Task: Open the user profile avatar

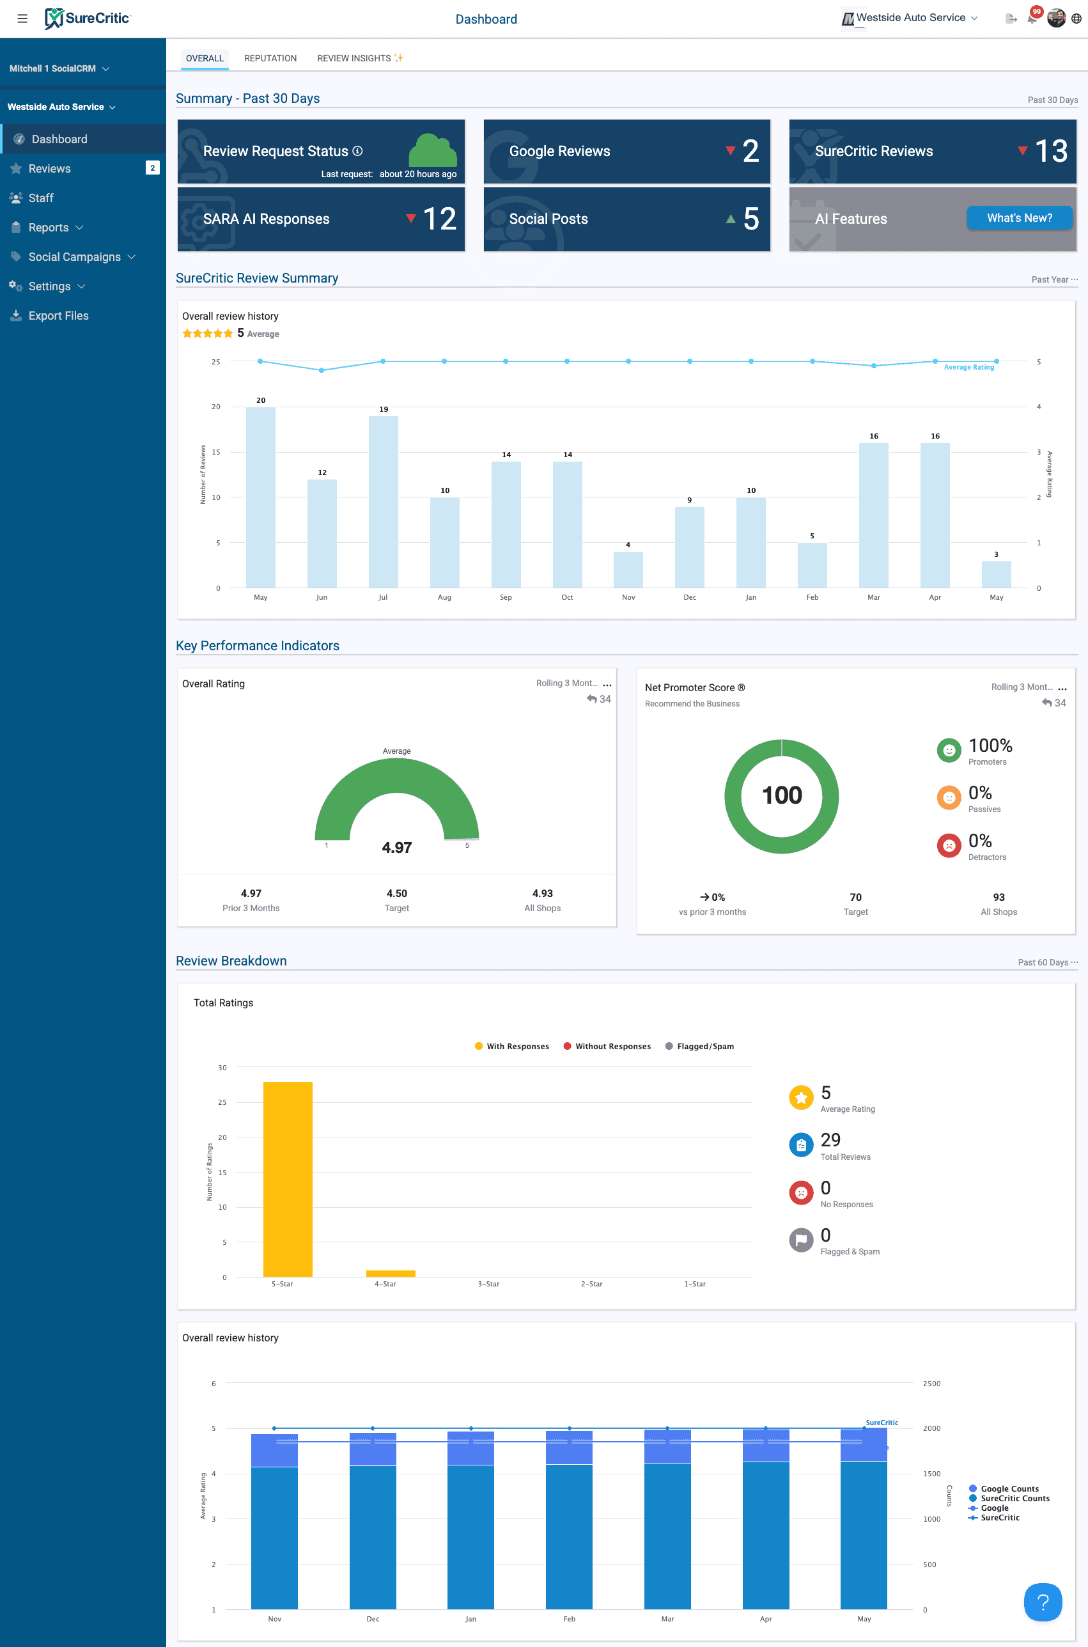Action: point(1056,19)
